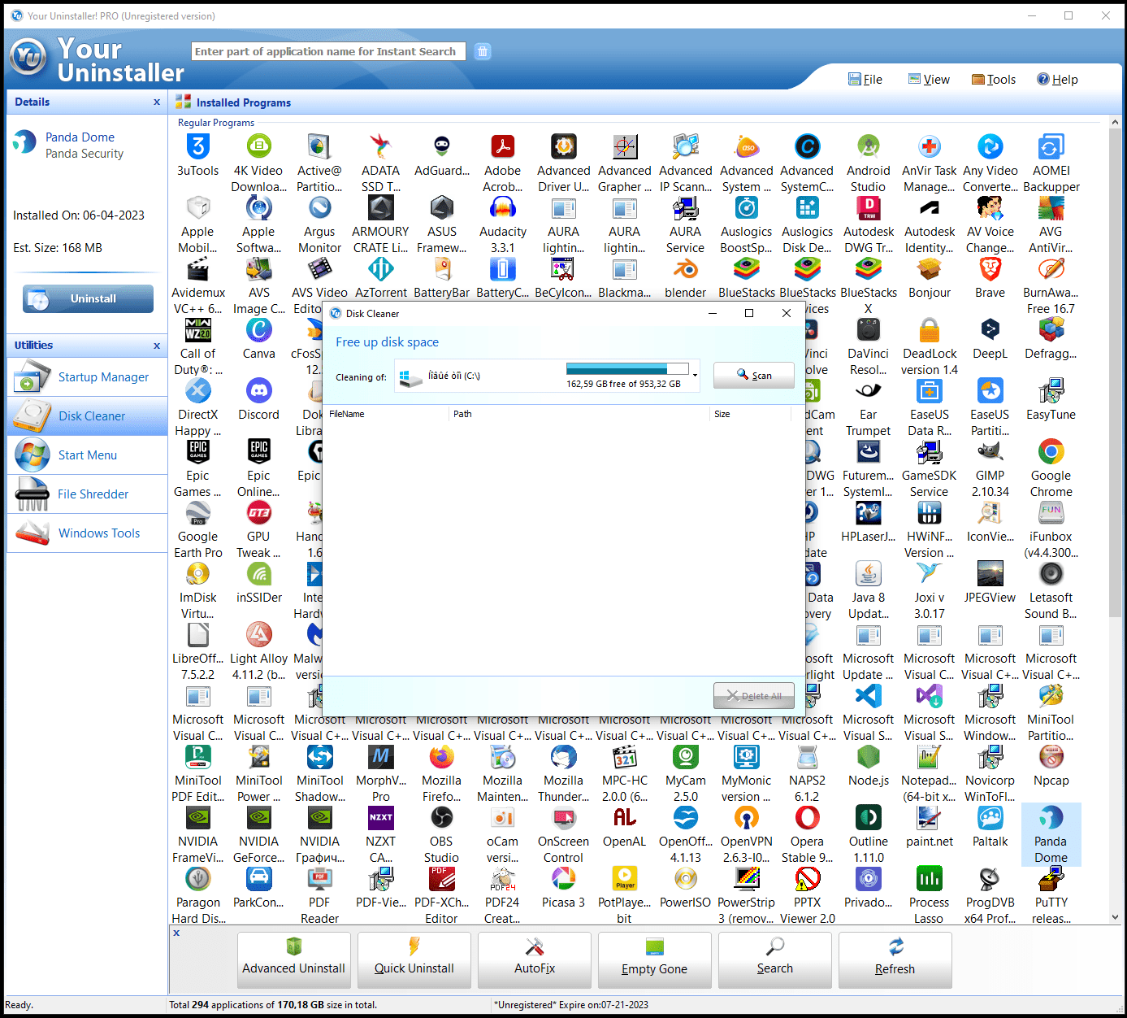Select the DeadLock version 1.4 icon
Viewport: 1127px width, 1018px height.
tap(930, 330)
